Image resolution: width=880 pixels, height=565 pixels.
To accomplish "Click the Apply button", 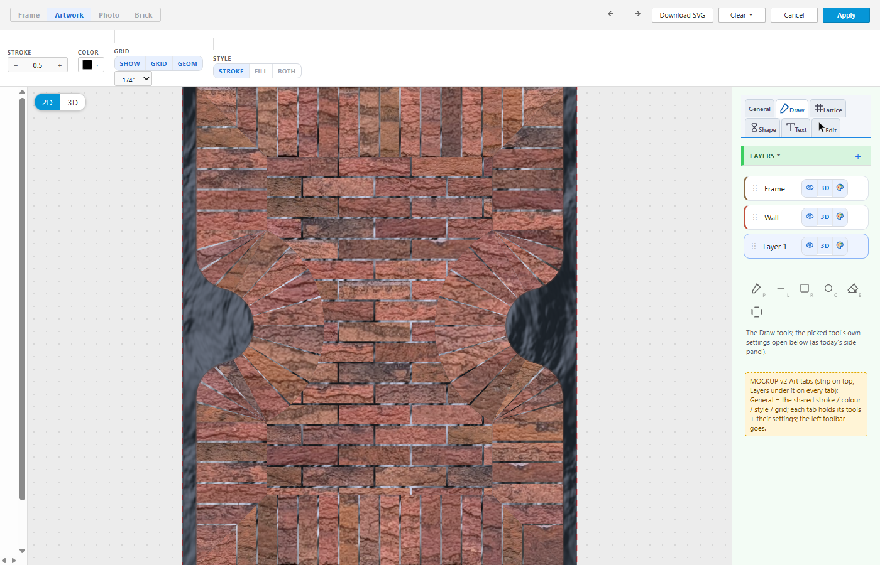I will (x=846, y=15).
